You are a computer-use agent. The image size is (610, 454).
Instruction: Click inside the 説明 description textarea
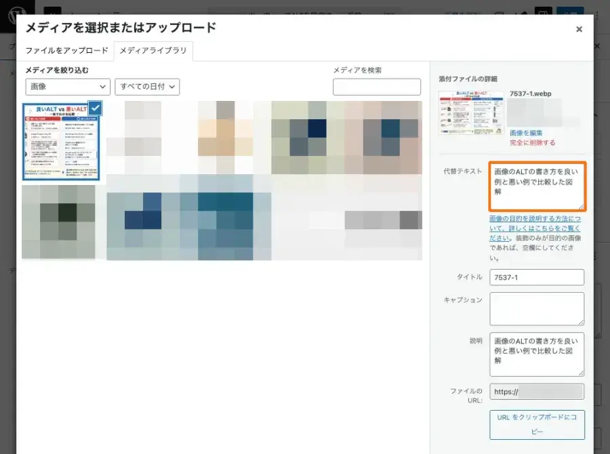pyautogui.click(x=536, y=353)
